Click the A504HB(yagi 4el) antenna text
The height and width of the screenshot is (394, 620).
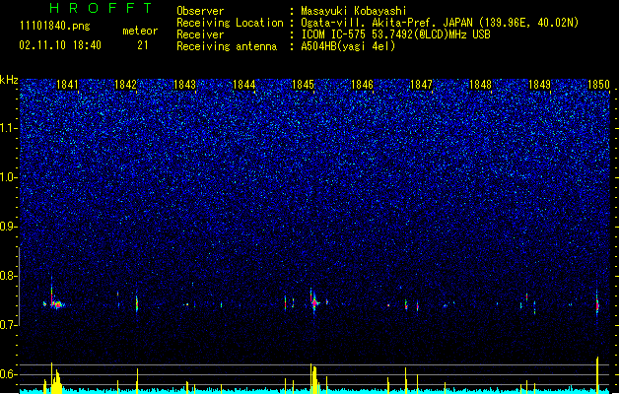click(348, 46)
